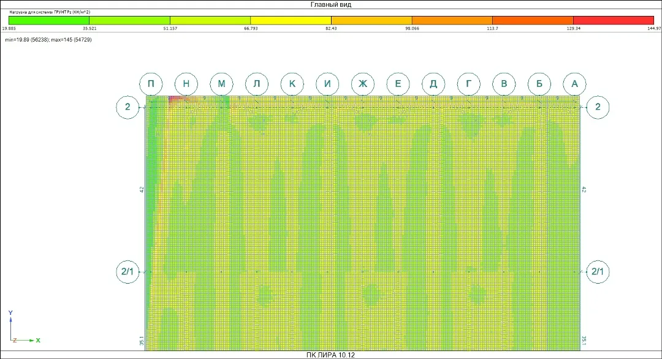662x359 pixels.
Task: Click the red 129.34–144.97 legend segment
Action: coord(614,20)
